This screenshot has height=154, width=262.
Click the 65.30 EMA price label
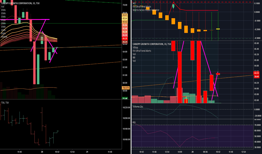pyautogui.click(x=125, y=35)
